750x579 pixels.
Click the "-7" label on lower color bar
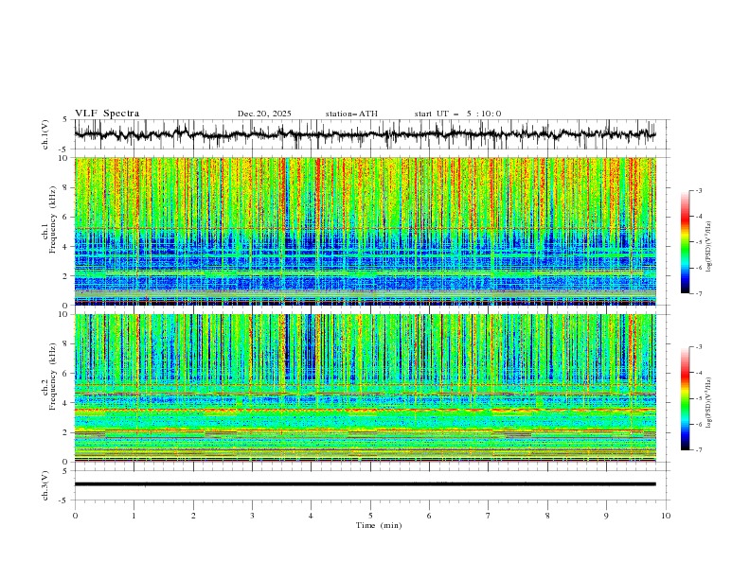(698, 450)
